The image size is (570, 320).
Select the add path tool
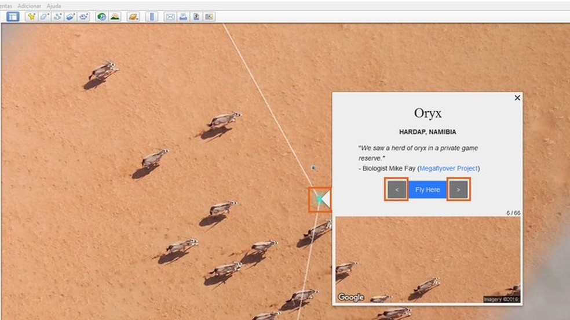[x=57, y=17]
